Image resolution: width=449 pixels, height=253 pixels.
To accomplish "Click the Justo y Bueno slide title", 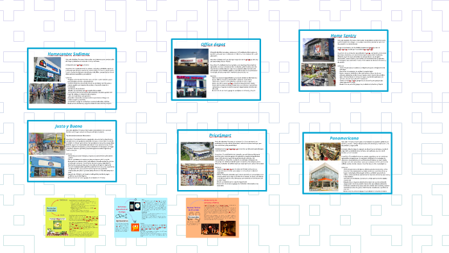I will (69, 126).
